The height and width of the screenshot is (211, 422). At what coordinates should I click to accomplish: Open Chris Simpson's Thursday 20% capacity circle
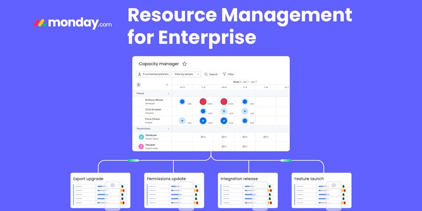tap(245, 111)
